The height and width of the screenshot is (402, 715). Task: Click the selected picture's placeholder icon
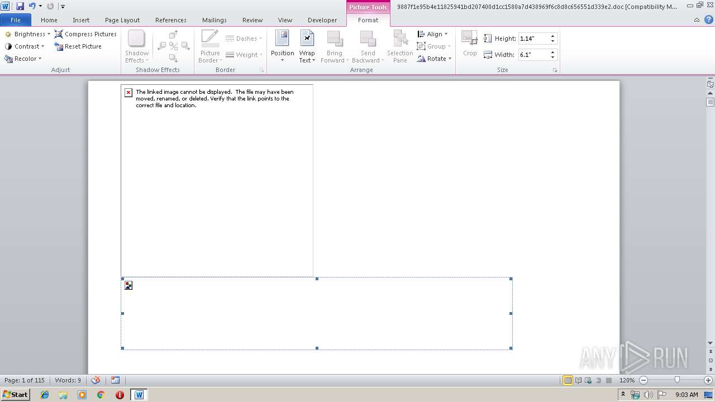[x=128, y=285]
